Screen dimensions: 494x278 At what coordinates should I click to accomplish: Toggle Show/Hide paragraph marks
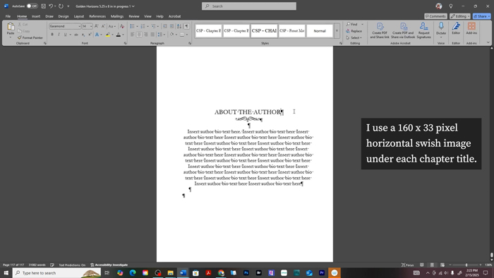pyautogui.click(x=187, y=26)
